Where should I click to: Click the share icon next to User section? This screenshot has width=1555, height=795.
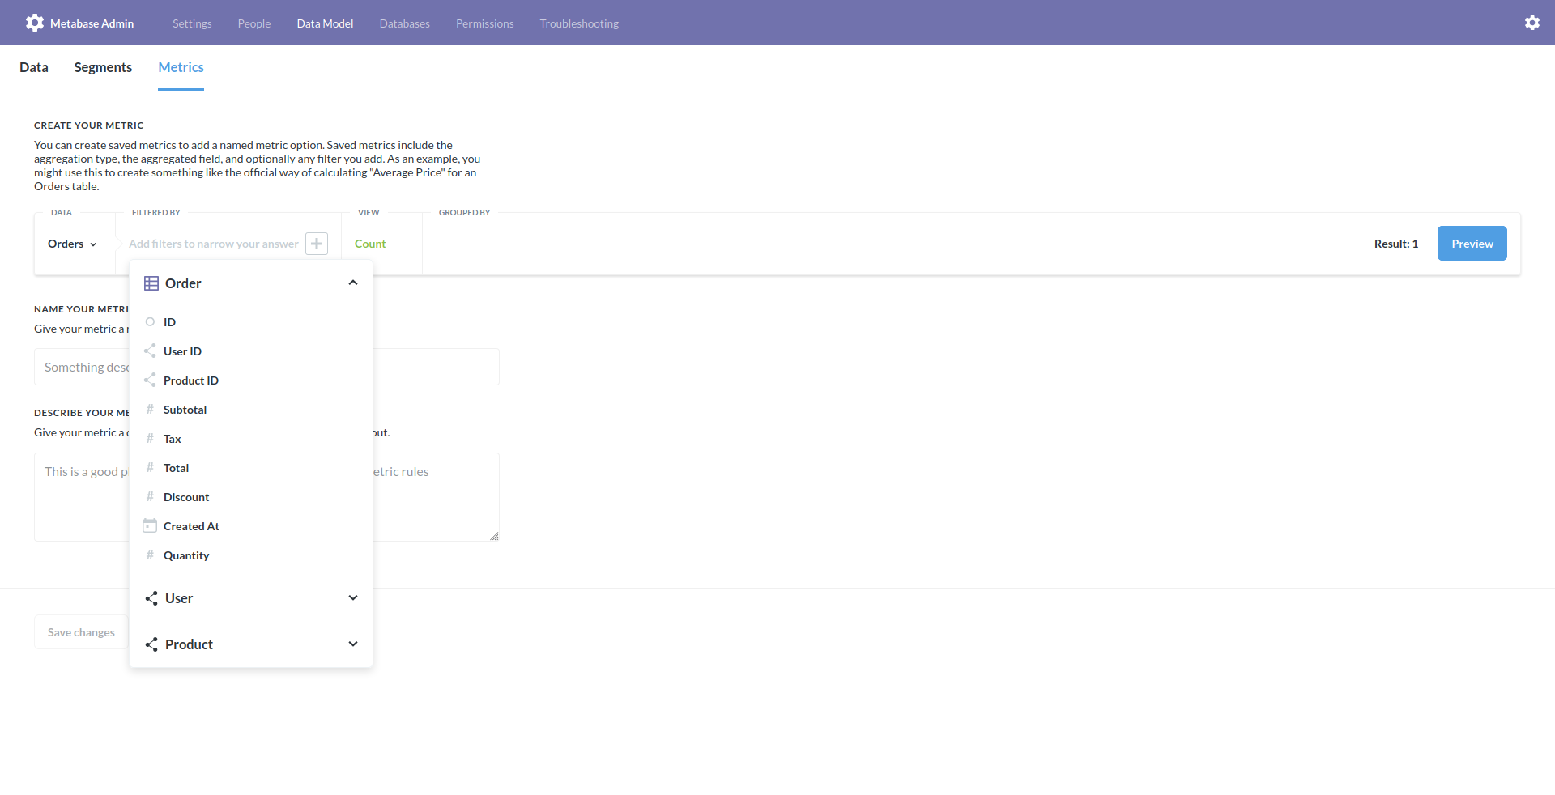tap(151, 598)
